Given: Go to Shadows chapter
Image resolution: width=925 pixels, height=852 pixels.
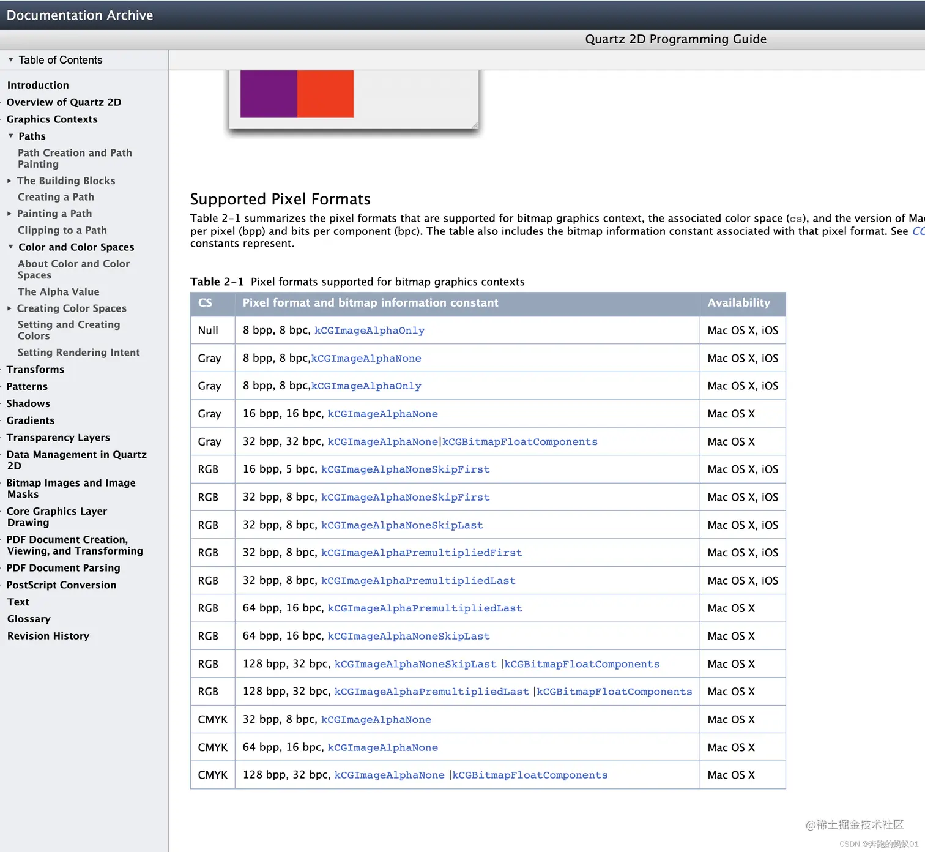Looking at the screenshot, I should [28, 403].
